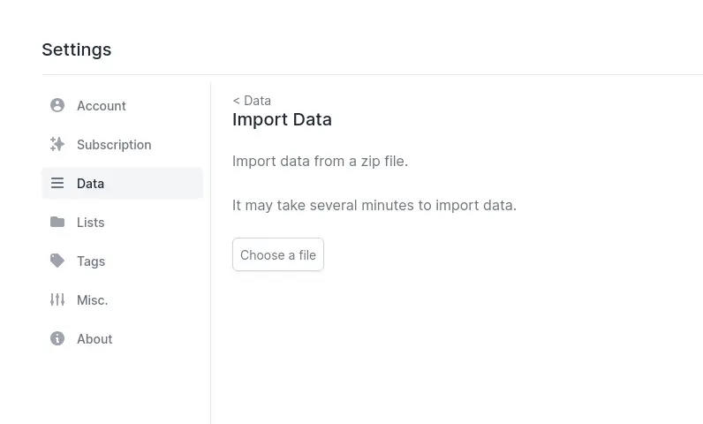Click the Misc. sliders icon
Screen dimensions: 703x424
coord(57,299)
